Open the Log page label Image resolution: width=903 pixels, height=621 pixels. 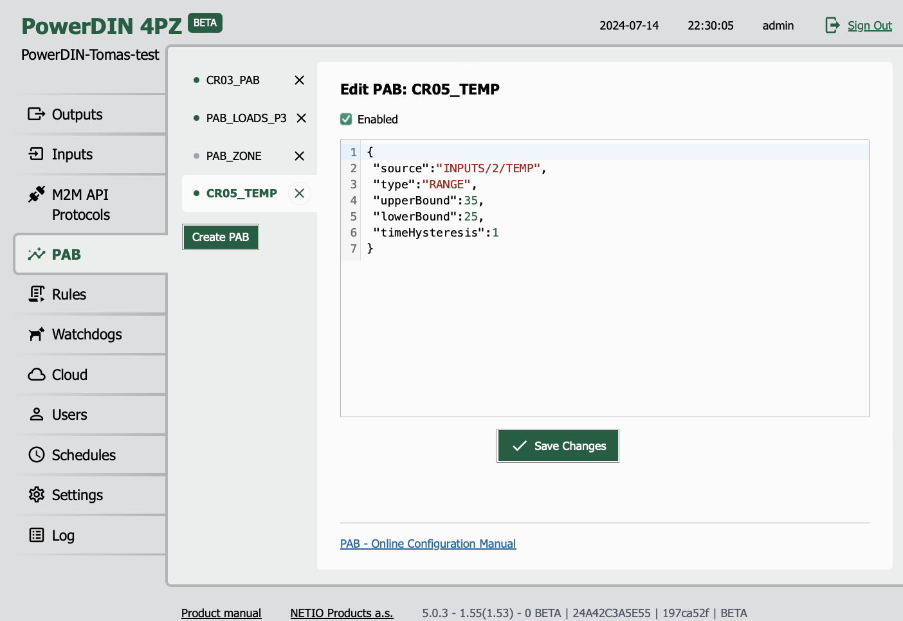point(63,535)
